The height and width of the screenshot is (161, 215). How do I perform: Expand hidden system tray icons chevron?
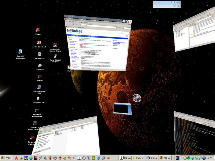coord(182,158)
